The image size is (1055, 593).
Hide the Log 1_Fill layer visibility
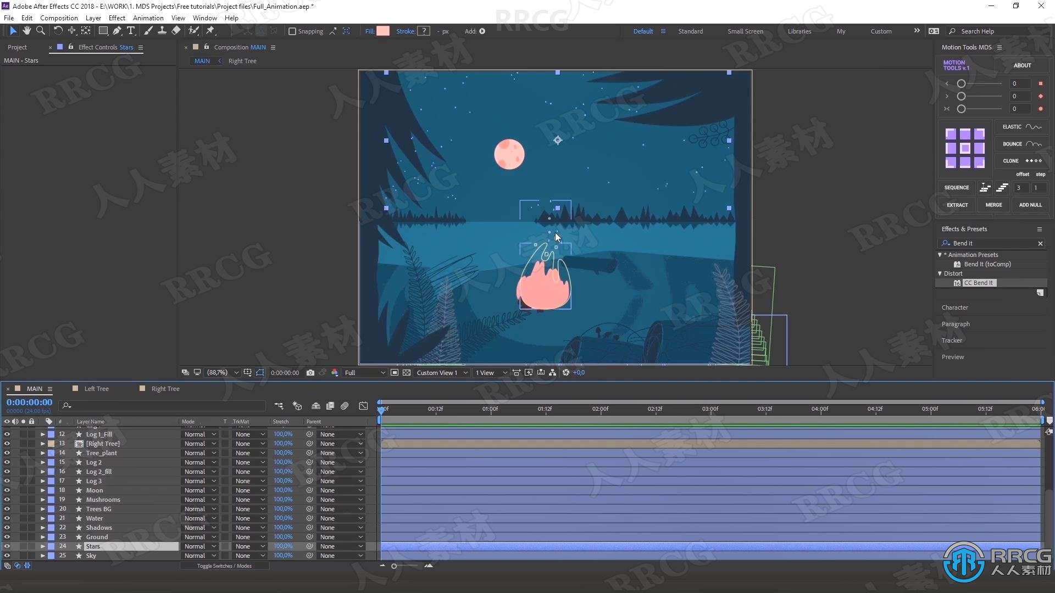7,434
